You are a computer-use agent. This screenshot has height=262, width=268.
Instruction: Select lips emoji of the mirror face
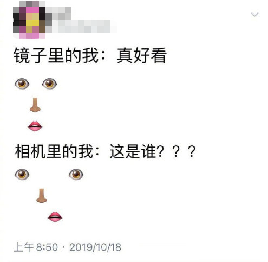coord(35,126)
